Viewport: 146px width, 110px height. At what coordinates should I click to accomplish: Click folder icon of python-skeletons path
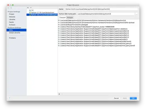point(59,29)
